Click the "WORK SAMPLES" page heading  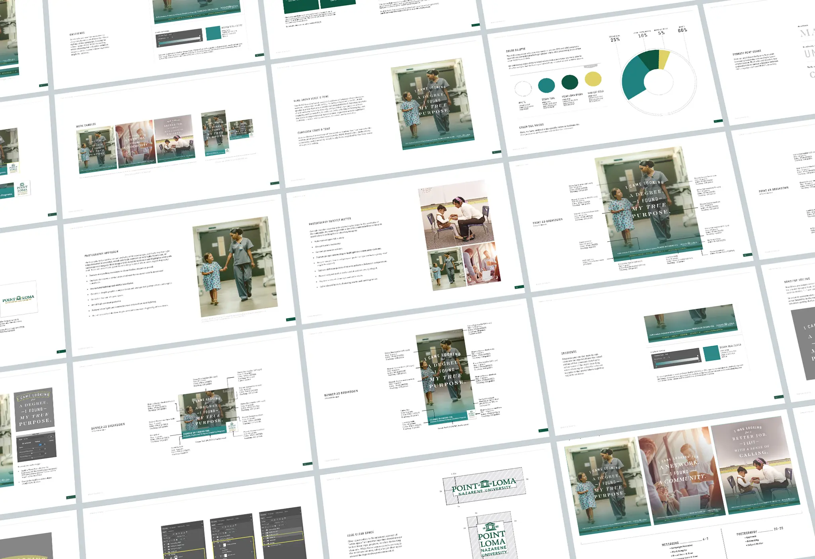86,125
